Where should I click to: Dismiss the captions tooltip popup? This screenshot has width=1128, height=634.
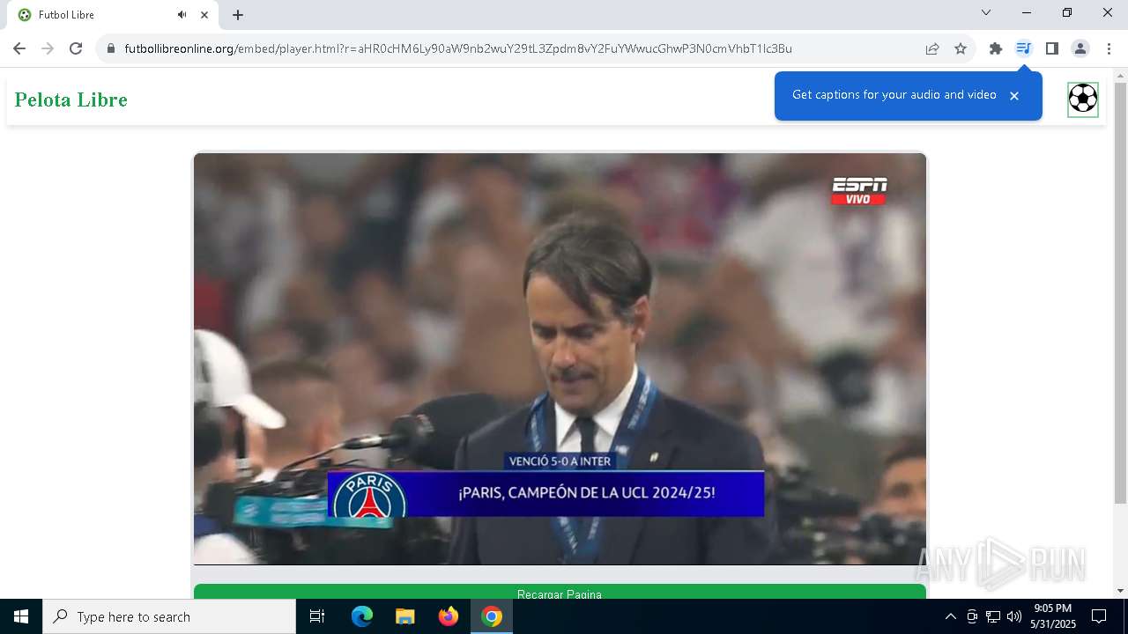click(1014, 96)
